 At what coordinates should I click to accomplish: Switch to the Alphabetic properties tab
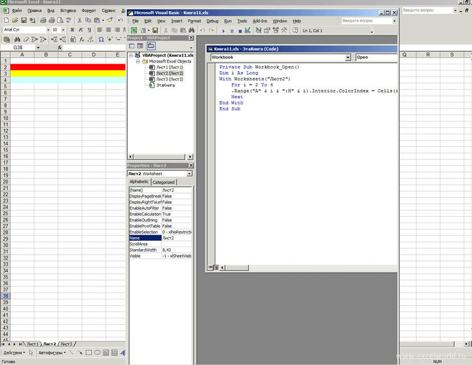click(x=139, y=182)
